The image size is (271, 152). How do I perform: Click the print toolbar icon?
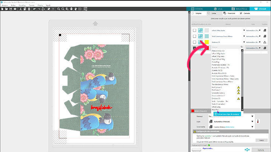15,9
